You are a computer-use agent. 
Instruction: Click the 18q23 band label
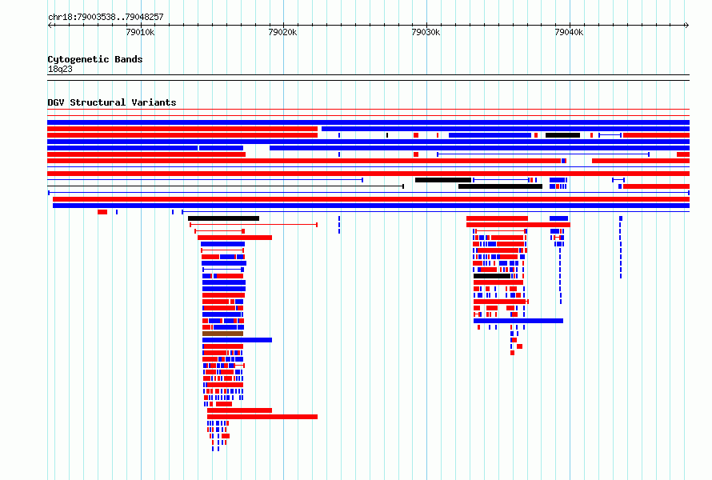click(x=60, y=69)
